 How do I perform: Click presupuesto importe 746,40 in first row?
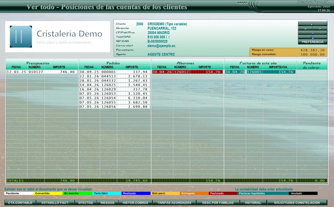point(67,72)
